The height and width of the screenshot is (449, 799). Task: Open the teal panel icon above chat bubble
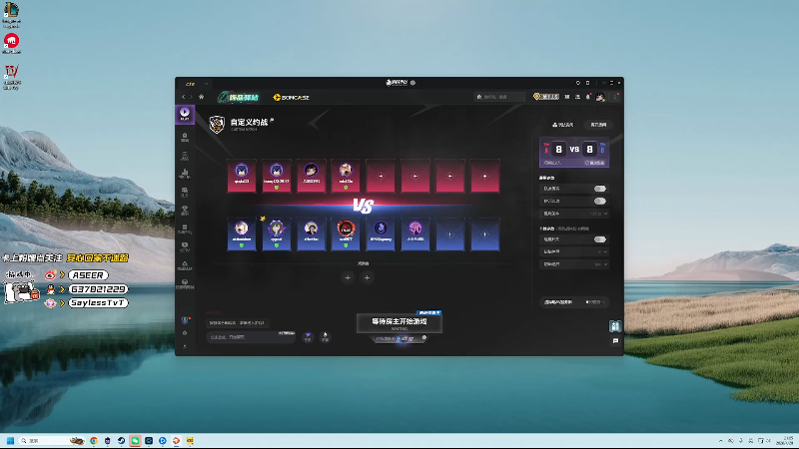pos(615,326)
